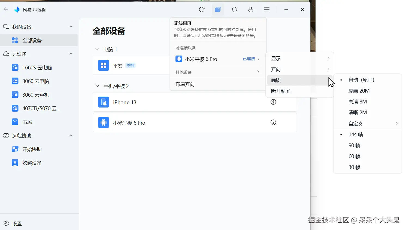Minimize the UU remote window
Image resolution: width=406 pixels, height=230 pixels.
click(x=286, y=10)
